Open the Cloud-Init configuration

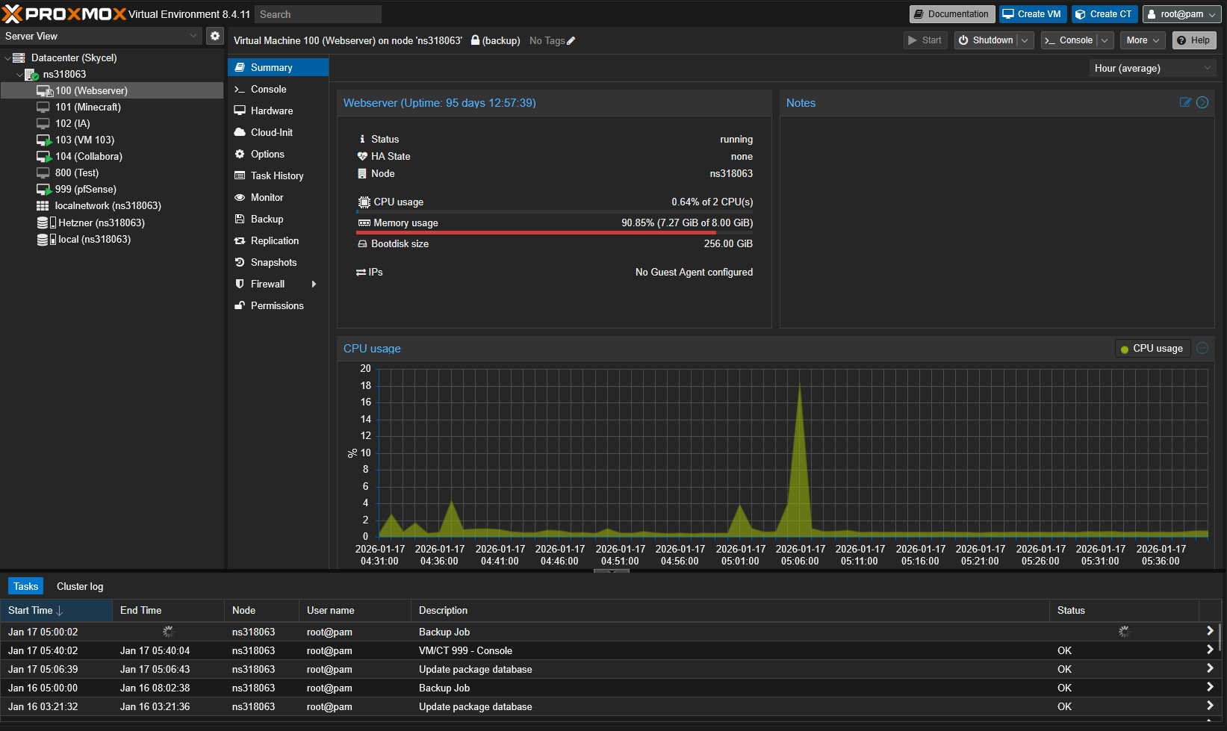point(270,132)
